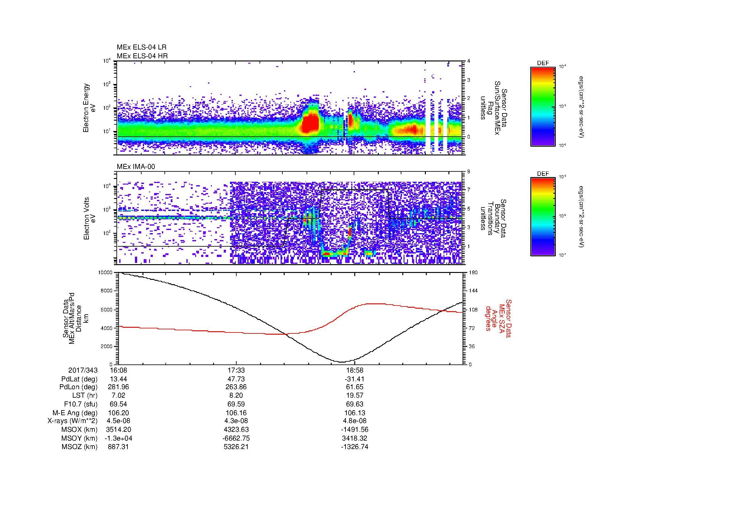Click the LST value 7.02

coord(119,395)
